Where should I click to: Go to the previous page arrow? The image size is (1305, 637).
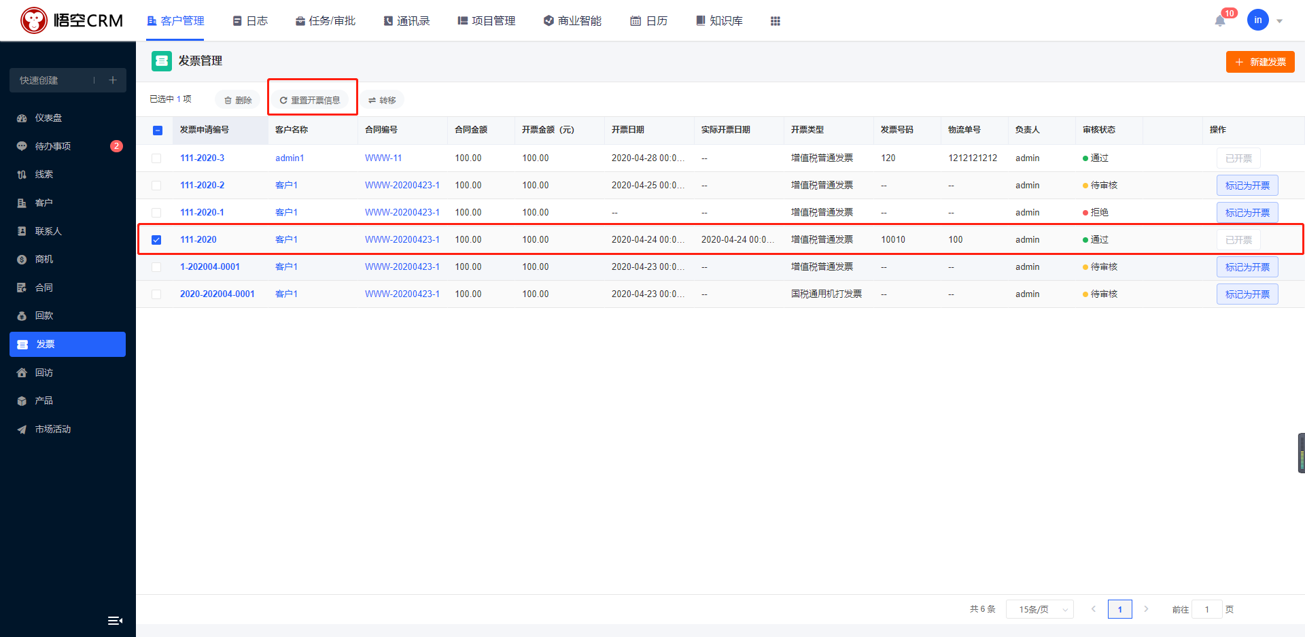pyautogui.click(x=1094, y=609)
